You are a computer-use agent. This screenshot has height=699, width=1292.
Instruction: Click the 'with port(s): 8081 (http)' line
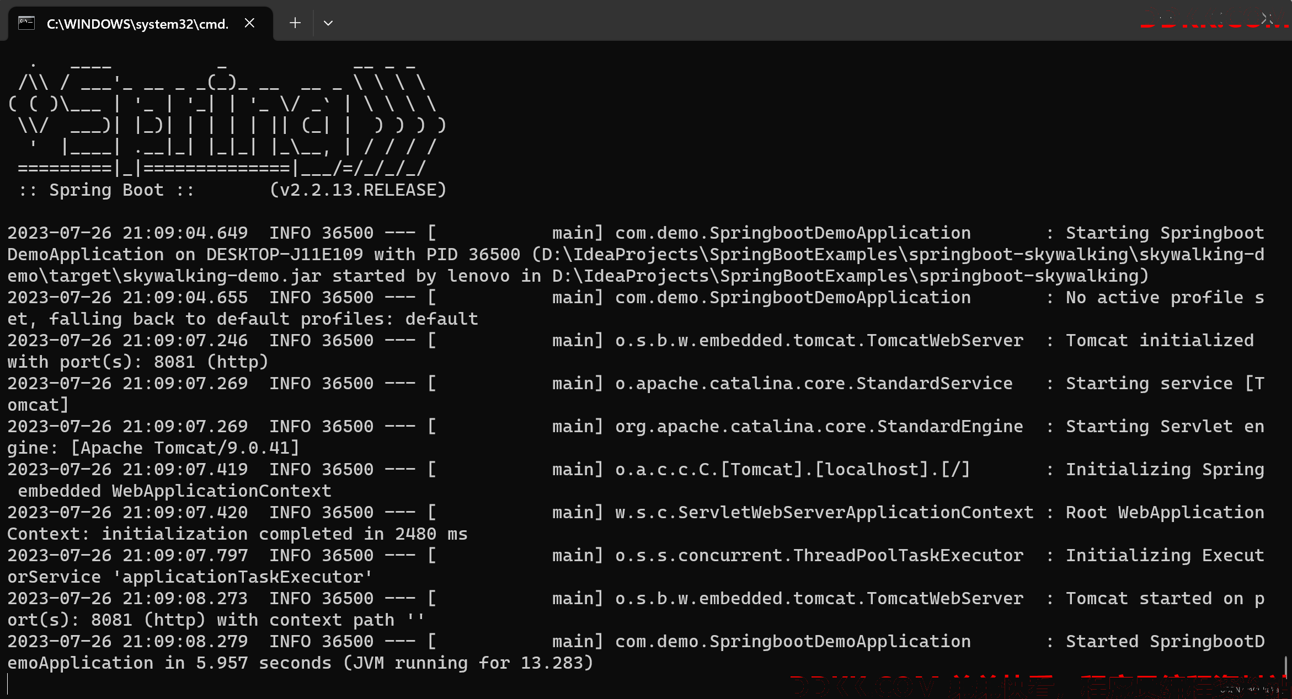pos(138,362)
